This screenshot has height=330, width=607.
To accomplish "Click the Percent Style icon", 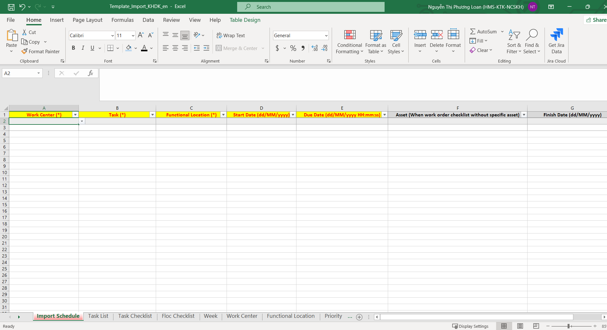I will 293,48.
